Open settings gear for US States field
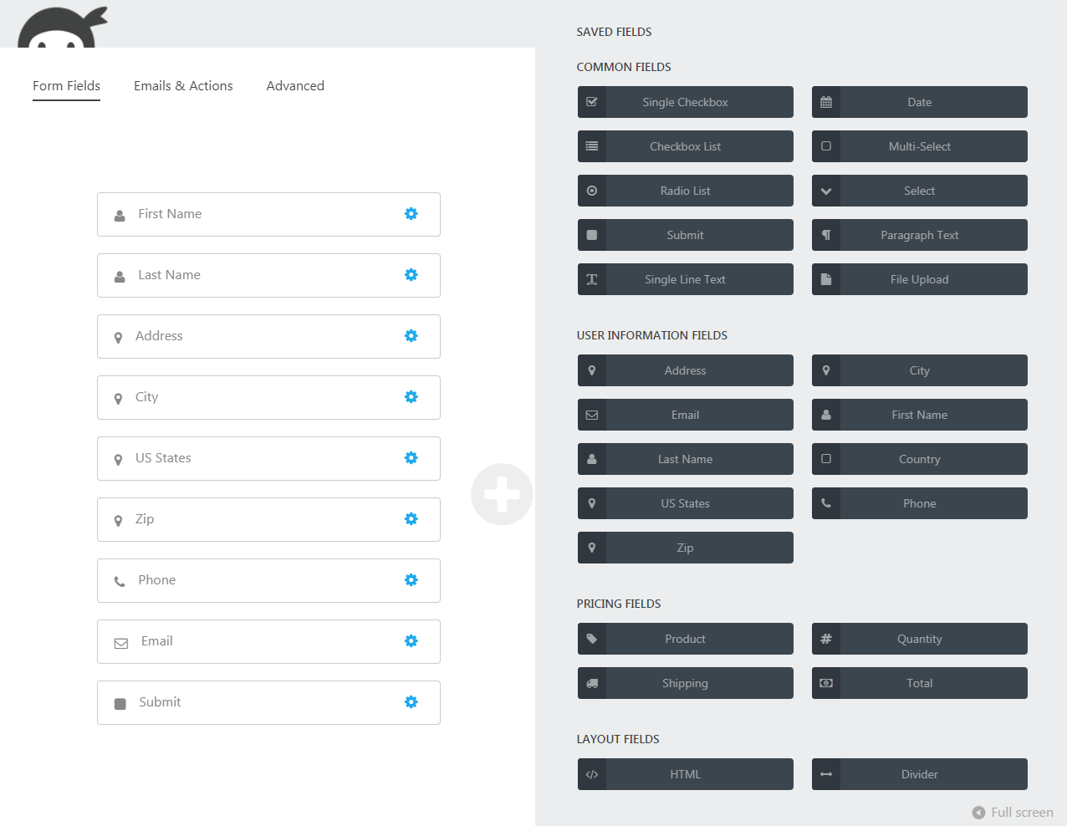This screenshot has height=826, width=1067. 411,458
